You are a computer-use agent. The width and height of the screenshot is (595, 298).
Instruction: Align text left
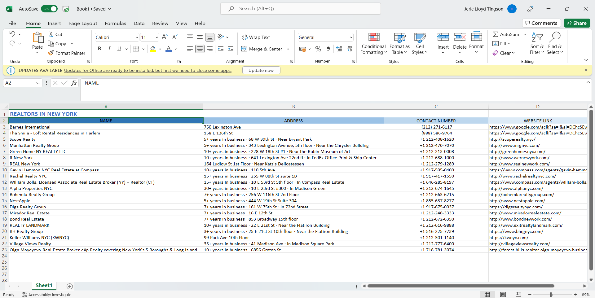click(190, 49)
